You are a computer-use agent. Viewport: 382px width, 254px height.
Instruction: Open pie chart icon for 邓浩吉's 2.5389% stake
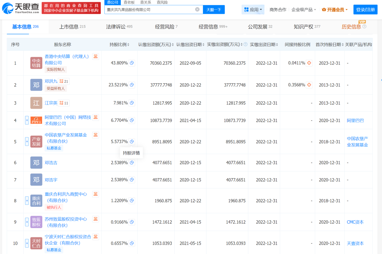[132, 163]
